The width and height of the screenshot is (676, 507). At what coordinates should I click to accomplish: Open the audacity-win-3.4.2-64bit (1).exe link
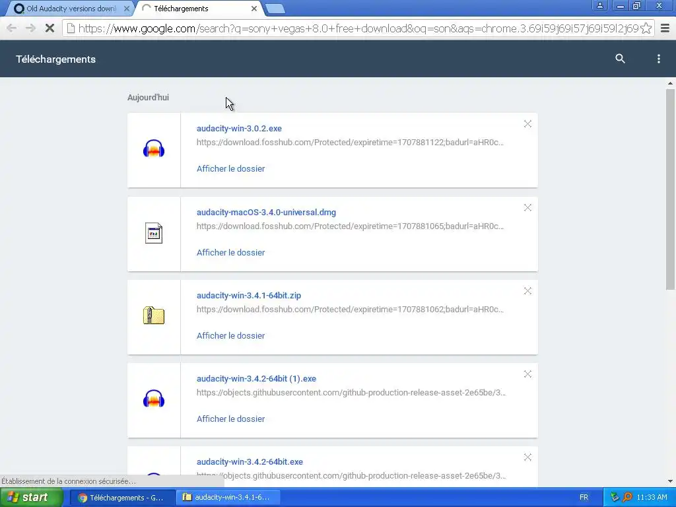tap(257, 378)
